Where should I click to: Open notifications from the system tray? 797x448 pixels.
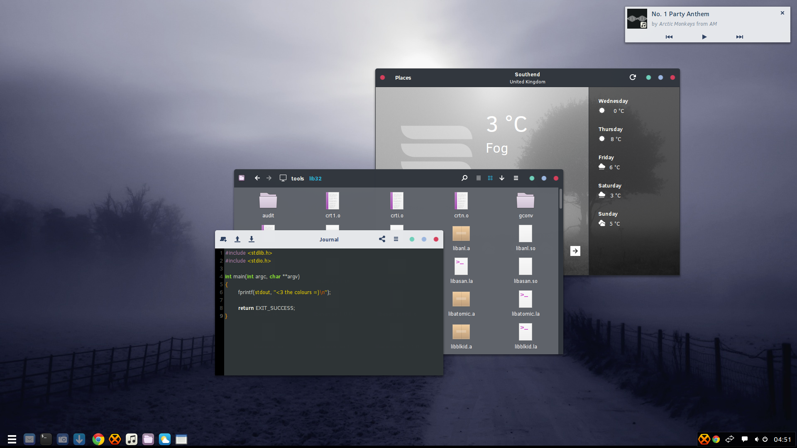pos(745,439)
